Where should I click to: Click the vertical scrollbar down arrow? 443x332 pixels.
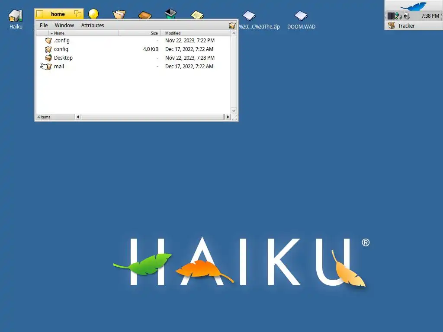coord(234,111)
